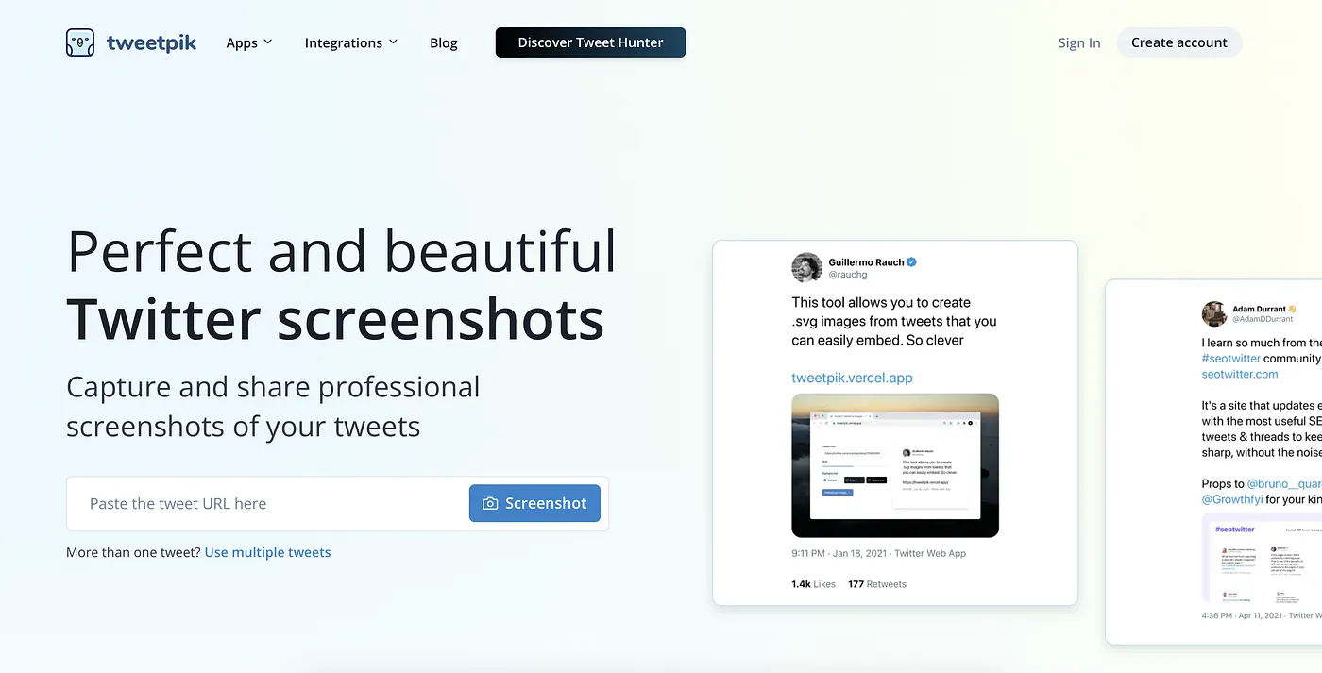Expand the Apps dropdown menu
1322x673 pixels.
point(249,42)
